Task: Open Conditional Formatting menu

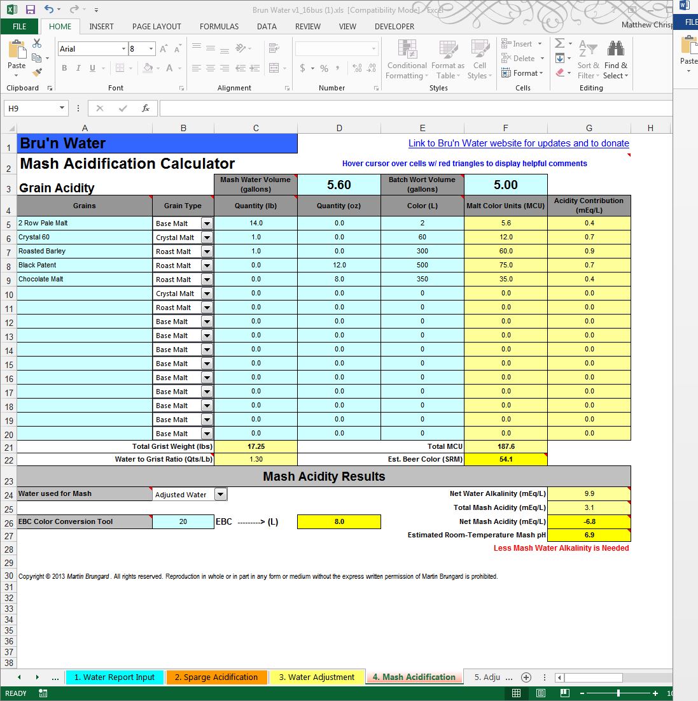Action: [407, 60]
